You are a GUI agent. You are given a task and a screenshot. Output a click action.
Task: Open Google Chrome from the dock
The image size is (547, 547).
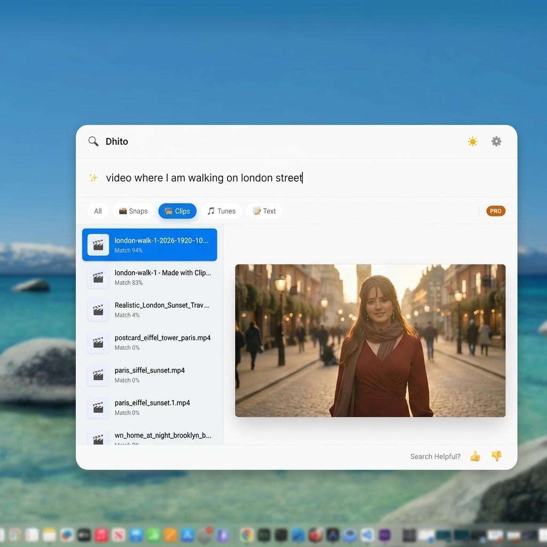click(x=247, y=535)
